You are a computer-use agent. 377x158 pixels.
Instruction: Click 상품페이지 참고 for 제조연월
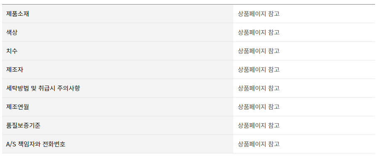[x=259, y=107]
